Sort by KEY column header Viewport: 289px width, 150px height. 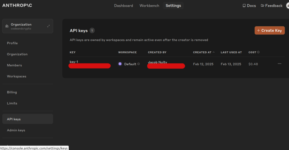click(x=73, y=52)
